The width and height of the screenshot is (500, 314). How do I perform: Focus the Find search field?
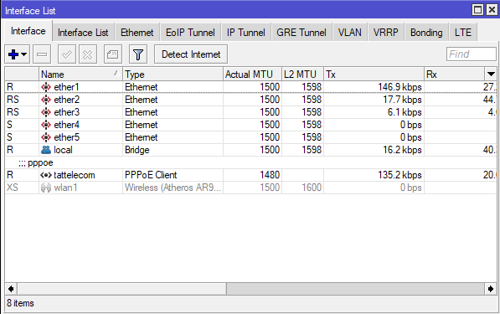click(472, 54)
